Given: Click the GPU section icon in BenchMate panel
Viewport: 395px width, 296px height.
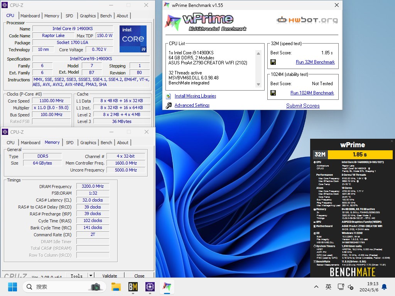Looking at the screenshot, I should 315,222.
